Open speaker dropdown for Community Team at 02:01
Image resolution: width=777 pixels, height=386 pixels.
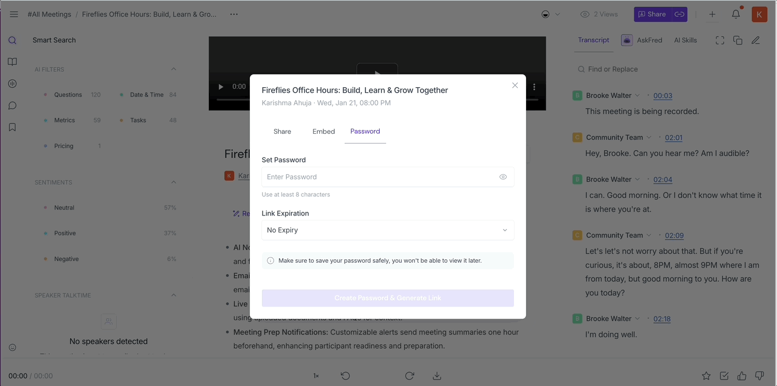[x=649, y=137]
